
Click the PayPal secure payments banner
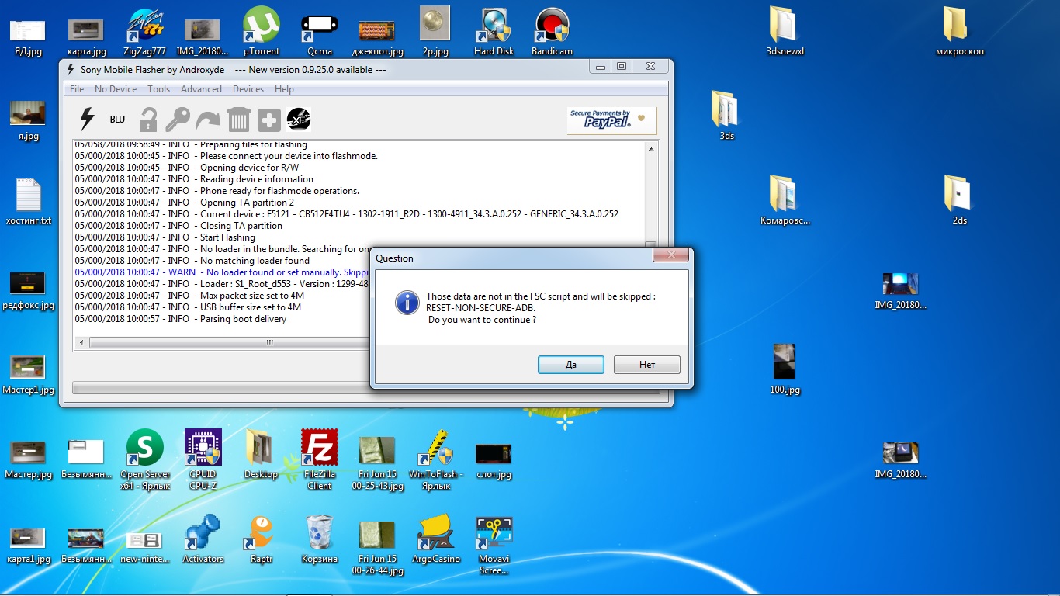point(611,120)
